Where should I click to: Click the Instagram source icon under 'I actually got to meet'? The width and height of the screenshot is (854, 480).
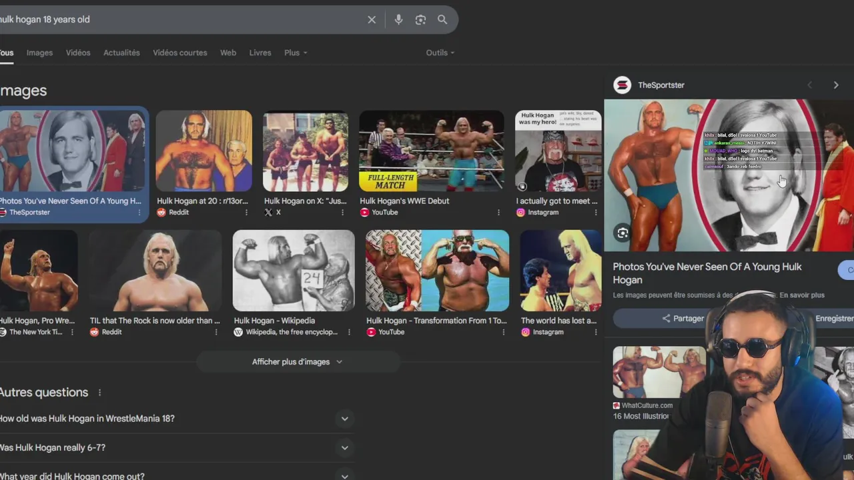pos(520,213)
